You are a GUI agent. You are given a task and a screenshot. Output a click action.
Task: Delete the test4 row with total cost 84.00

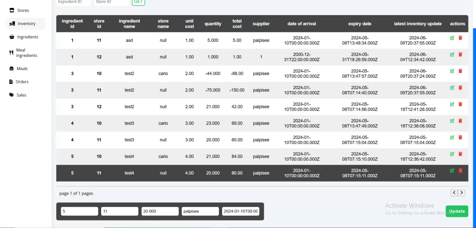[461, 154]
